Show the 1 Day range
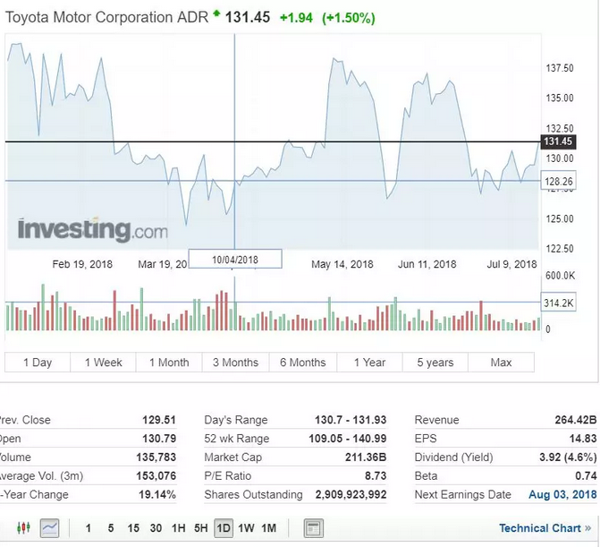 (x=38, y=363)
